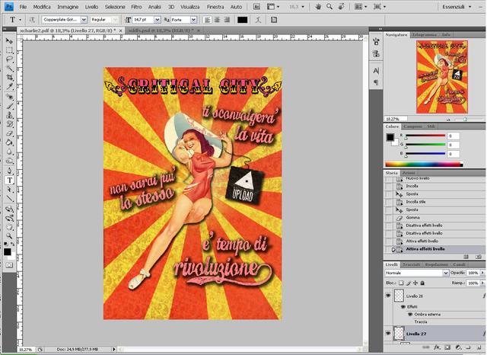Open the Livello menu

coord(91,7)
